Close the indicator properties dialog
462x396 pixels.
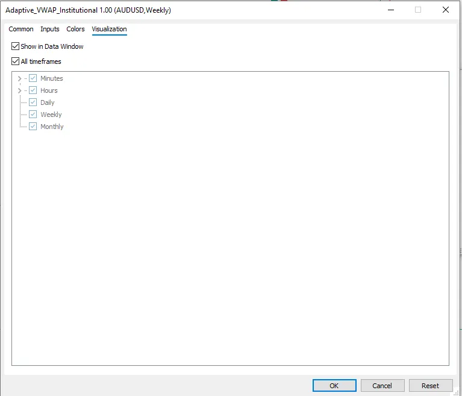click(x=446, y=10)
